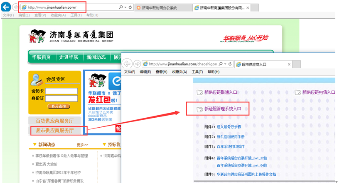Click the 会员卡 input field
Screen dimensions: 359x189
click(x=61, y=91)
